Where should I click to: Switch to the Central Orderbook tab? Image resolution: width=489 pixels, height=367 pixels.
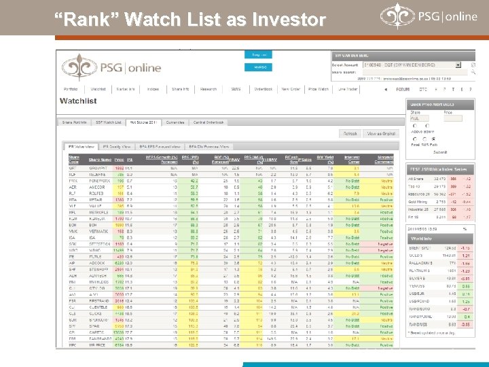click(209, 122)
